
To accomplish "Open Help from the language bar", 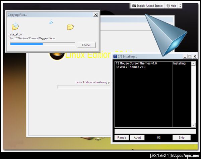I will click(x=171, y=6).
